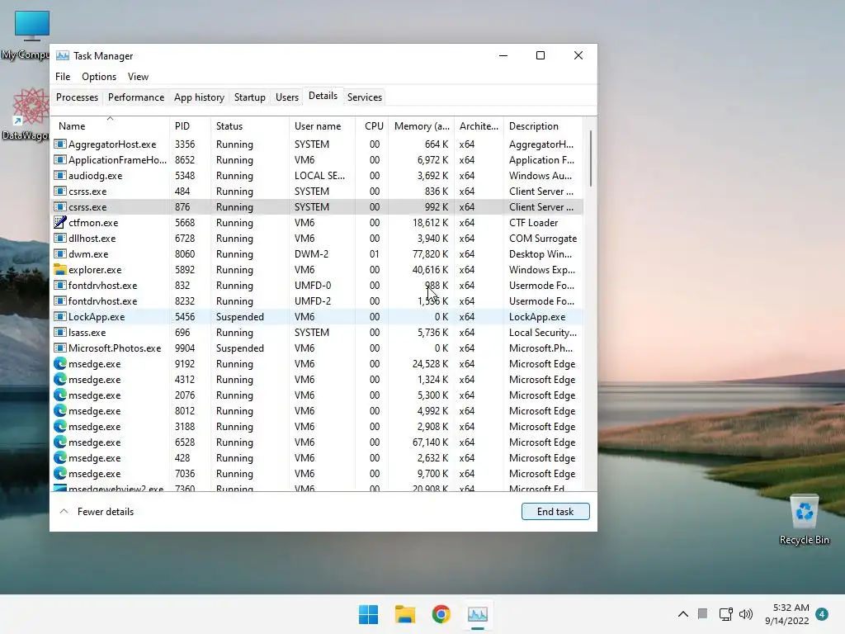Select fontdrvhost.exe row with PID 8232
The image size is (845, 634).
318,300
